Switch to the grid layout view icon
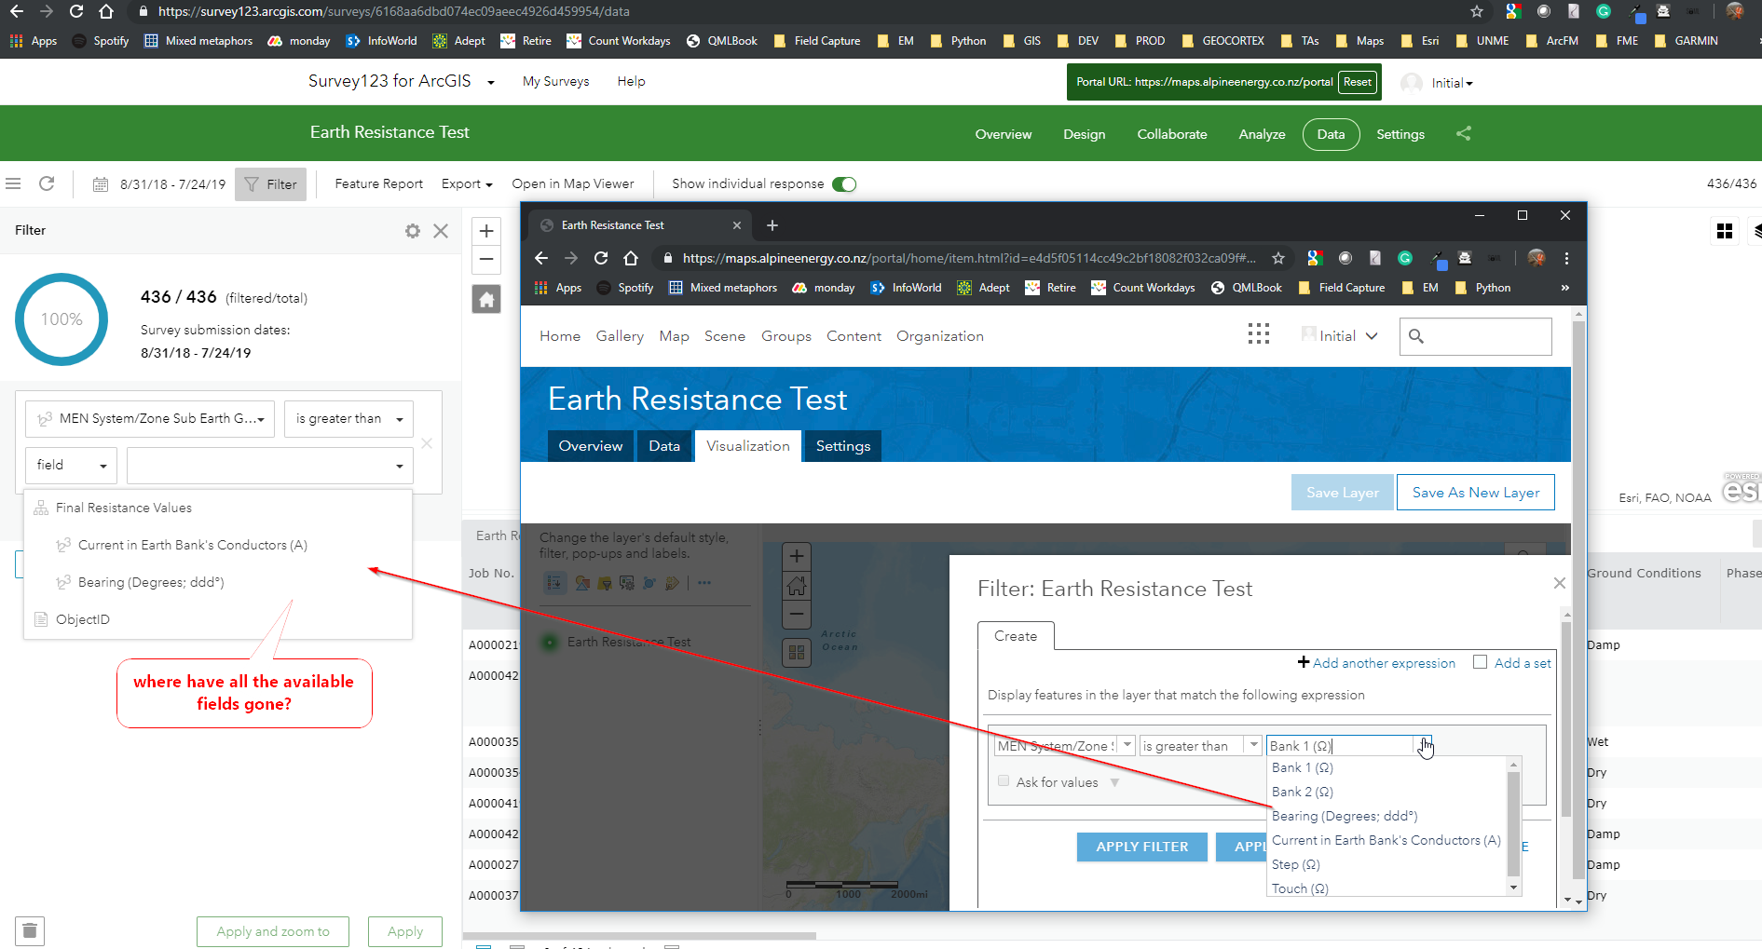The height and width of the screenshot is (949, 1762). click(x=1725, y=231)
